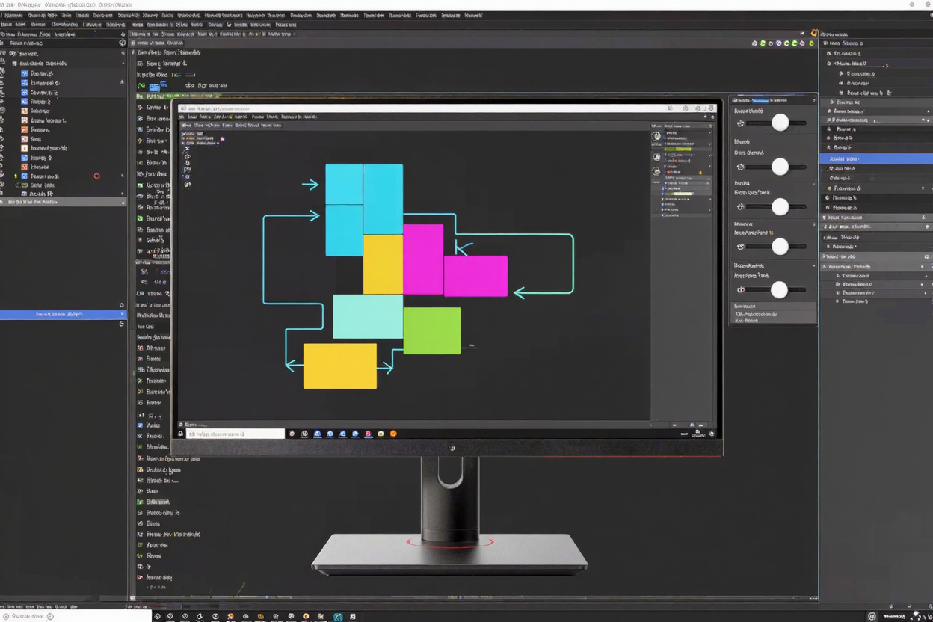Collapse the left tree using the up caret
This screenshot has height=622, width=933.
[123, 64]
